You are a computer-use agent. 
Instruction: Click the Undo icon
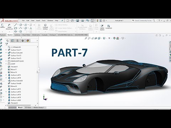87,21
